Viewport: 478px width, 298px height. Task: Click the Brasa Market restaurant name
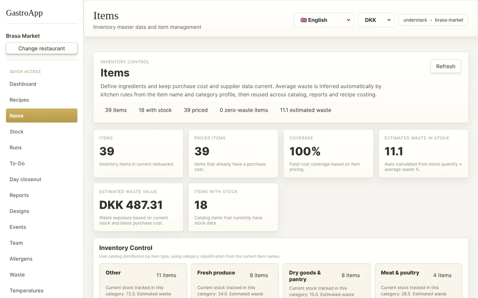point(23,36)
